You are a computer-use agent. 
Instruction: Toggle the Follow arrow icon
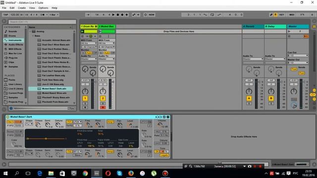click(x=88, y=15)
